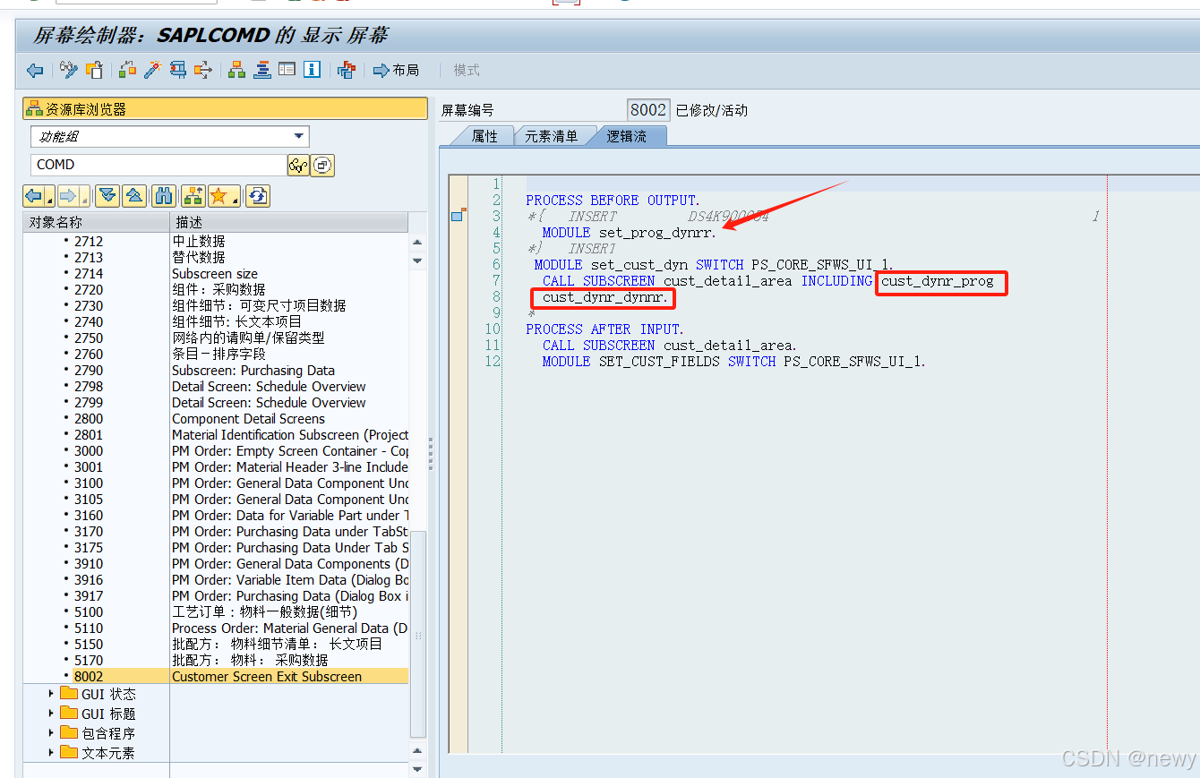Screen dimensions: 1200x778
Task: Click the 'Customer Screen Exit Subscreen' description
Action: 267,677
